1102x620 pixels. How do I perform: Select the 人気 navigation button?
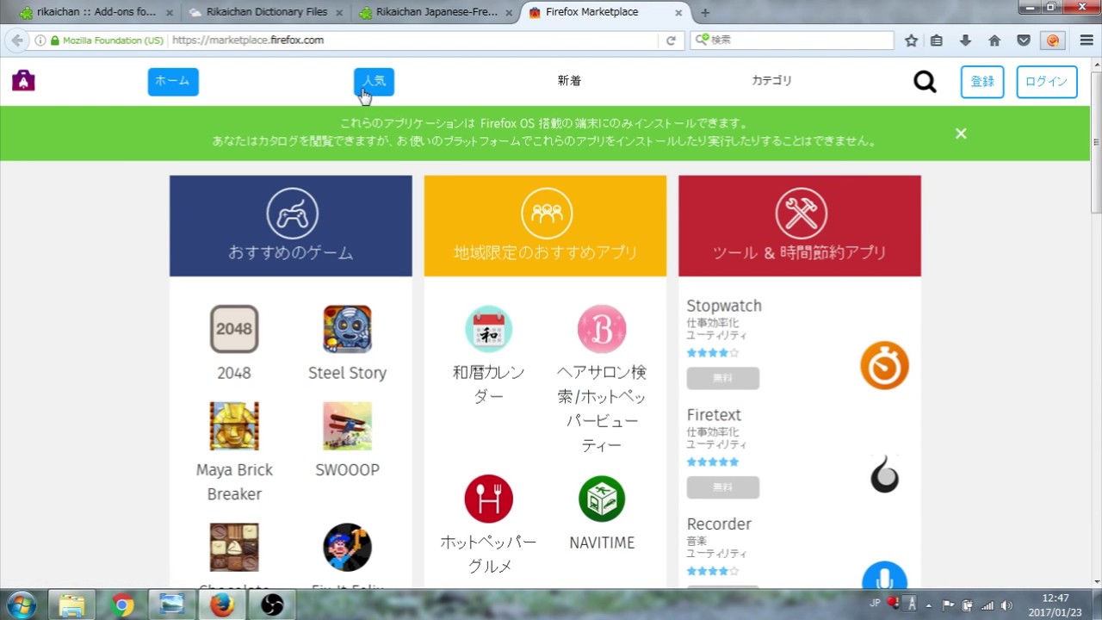374,81
